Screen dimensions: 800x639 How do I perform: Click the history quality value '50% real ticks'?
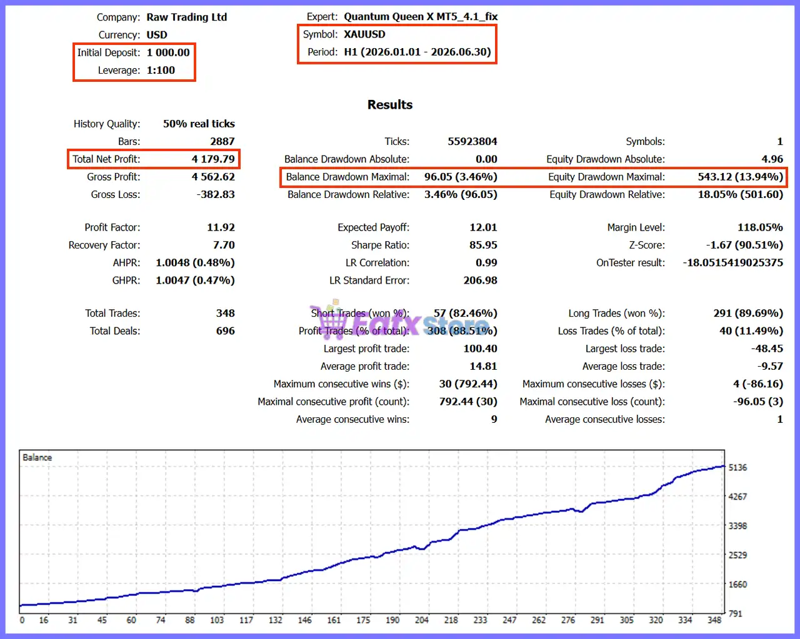click(x=199, y=124)
